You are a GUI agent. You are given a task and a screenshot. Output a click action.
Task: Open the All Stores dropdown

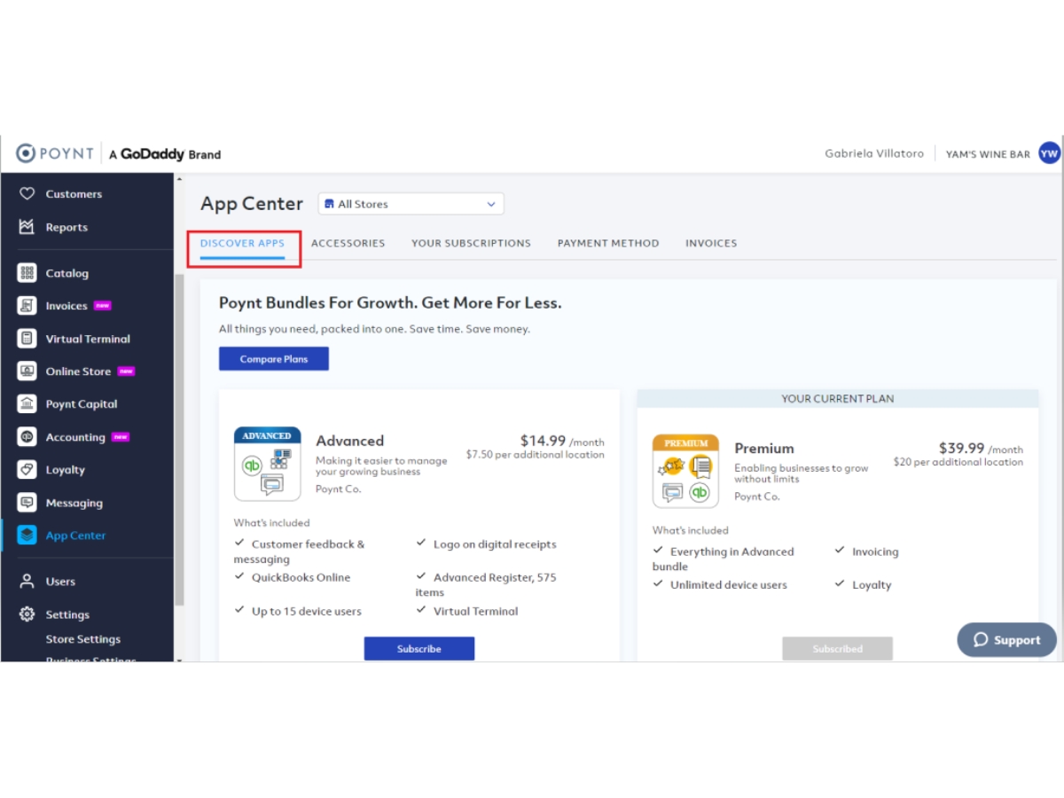coord(411,204)
